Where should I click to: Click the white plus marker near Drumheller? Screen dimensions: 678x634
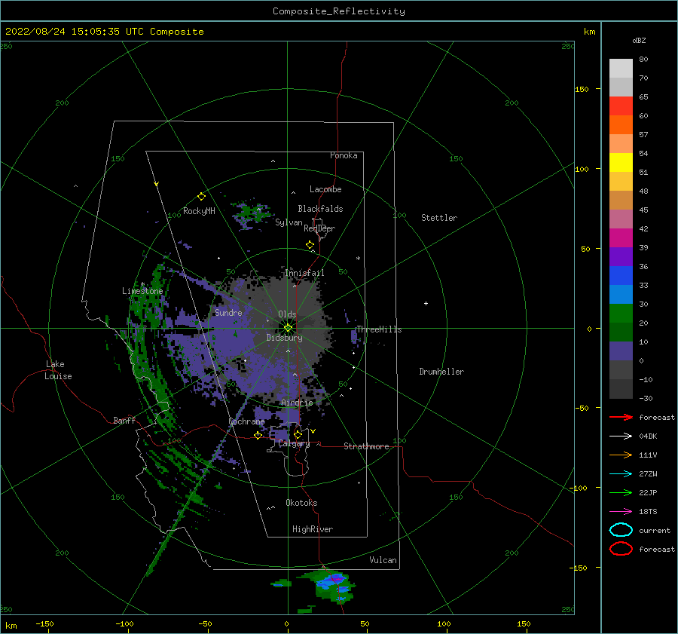click(426, 303)
